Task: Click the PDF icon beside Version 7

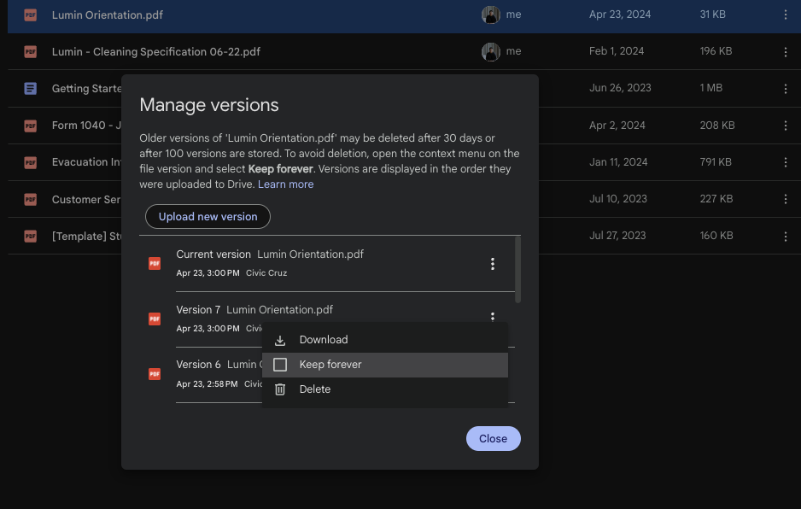Action: 155,318
